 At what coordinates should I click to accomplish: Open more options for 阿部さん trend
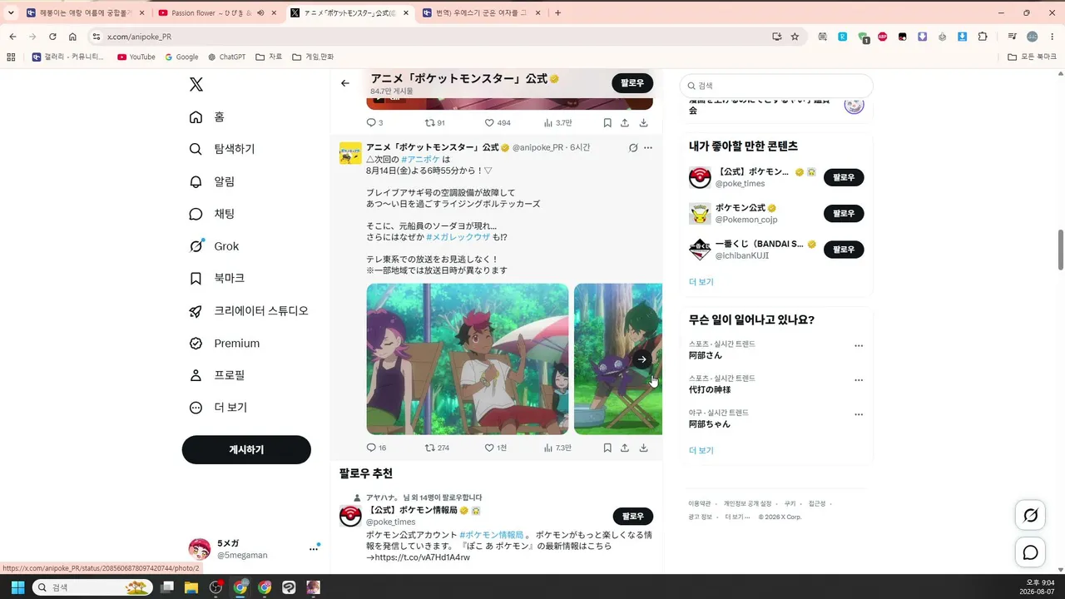pyautogui.click(x=859, y=346)
